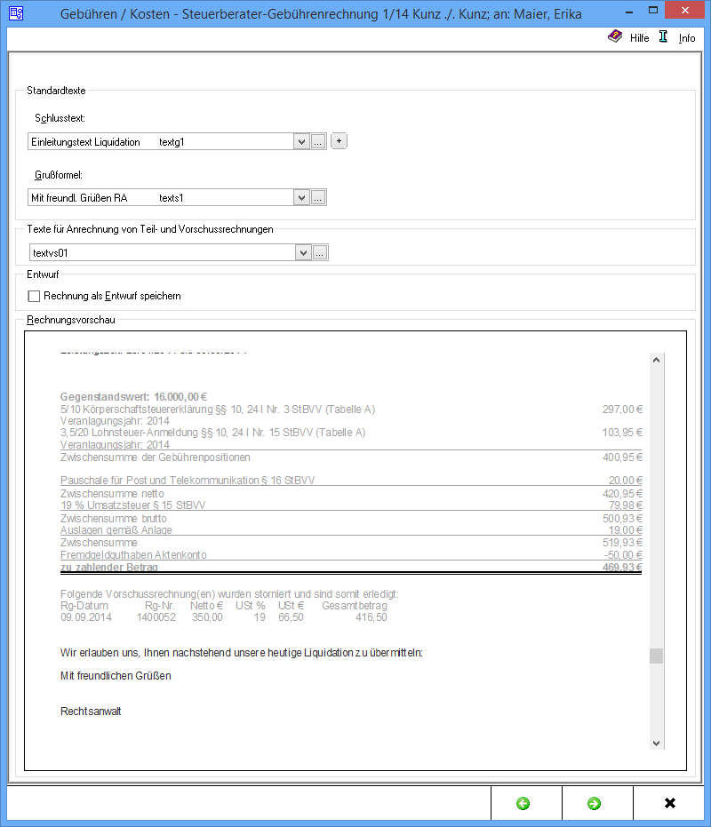This screenshot has height=827, width=711.
Task: Enable Rechnung als Entwurf speichern checkbox
Action: tap(34, 296)
